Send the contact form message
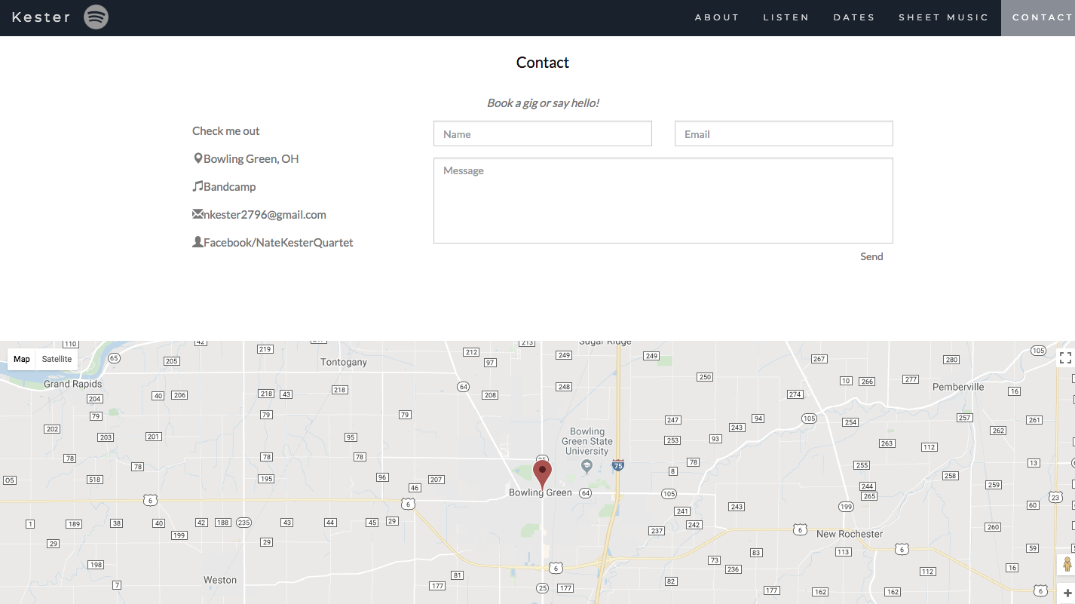The height and width of the screenshot is (604, 1075). (x=871, y=256)
